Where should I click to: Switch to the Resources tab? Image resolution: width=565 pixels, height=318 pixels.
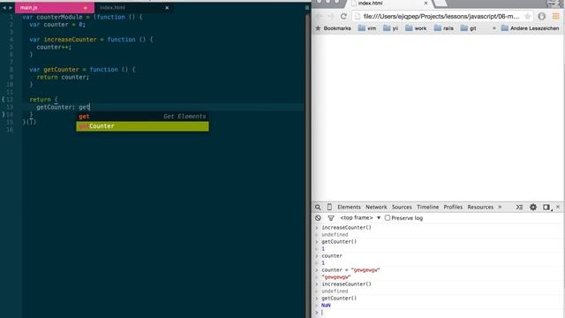(480, 207)
